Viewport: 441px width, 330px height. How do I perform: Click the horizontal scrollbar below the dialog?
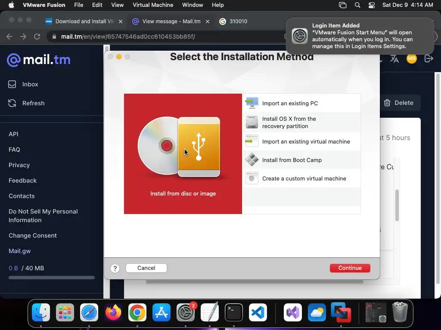coord(255,282)
